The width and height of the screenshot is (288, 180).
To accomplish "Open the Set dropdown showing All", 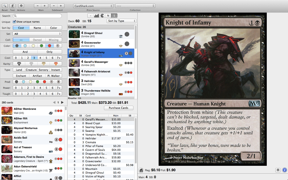I will (37, 34).
